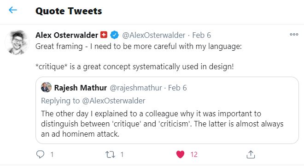Open the @rajeshmathur handle
Image resolution: width=304 pixels, height=168 pixels.
(x=136, y=88)
